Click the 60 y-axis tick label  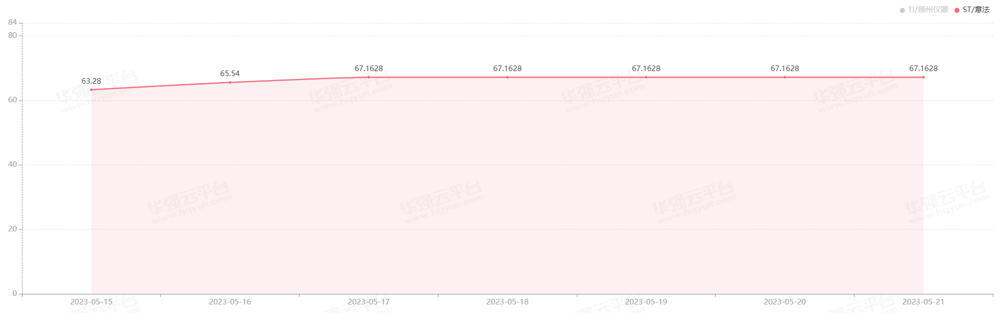(x=13, y=100)
